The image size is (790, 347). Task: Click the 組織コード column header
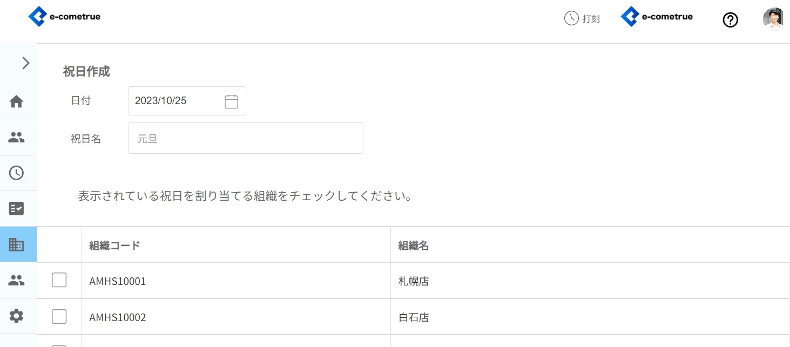[x=114, y=246]
